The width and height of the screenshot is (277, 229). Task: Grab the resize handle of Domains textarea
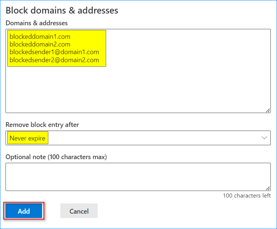(268, 110)
